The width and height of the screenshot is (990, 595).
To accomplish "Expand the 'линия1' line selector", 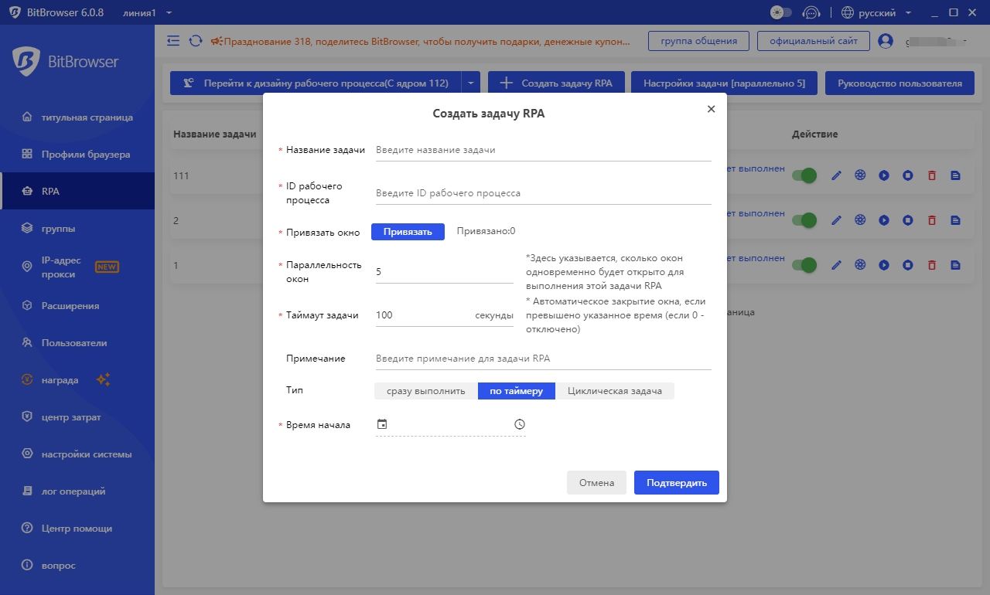I will point(147,12).
